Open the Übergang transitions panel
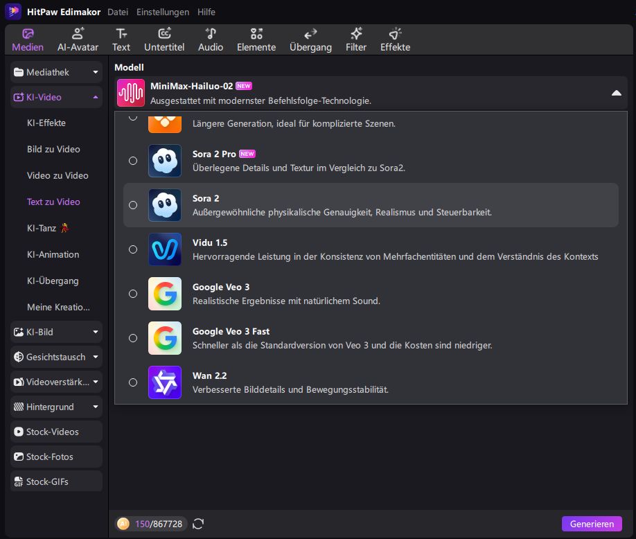The width and height of the screenshot is (636, 539). pyautogui.click(x=310, y=40)
